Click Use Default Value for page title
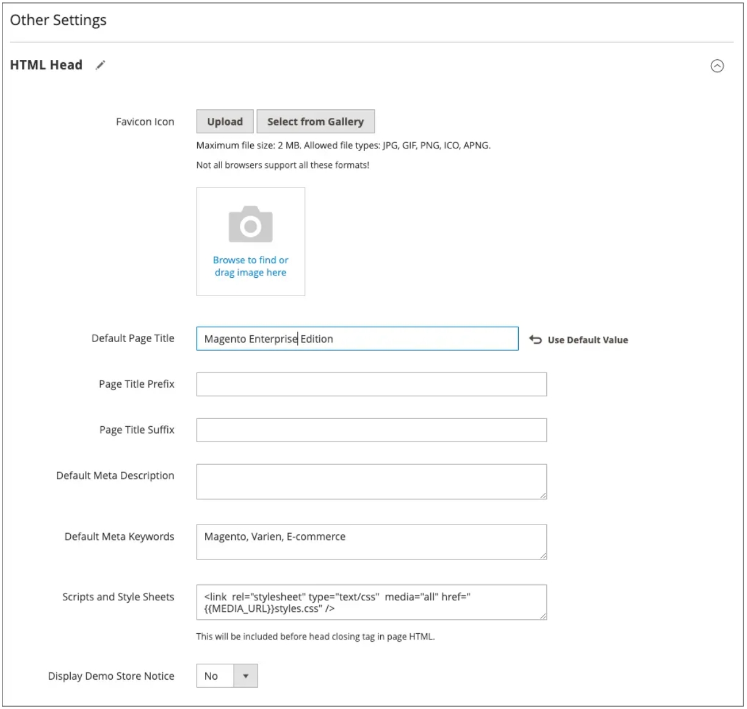 point(588,340)
